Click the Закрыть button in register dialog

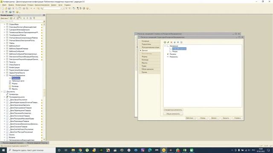tap(226, 118)
